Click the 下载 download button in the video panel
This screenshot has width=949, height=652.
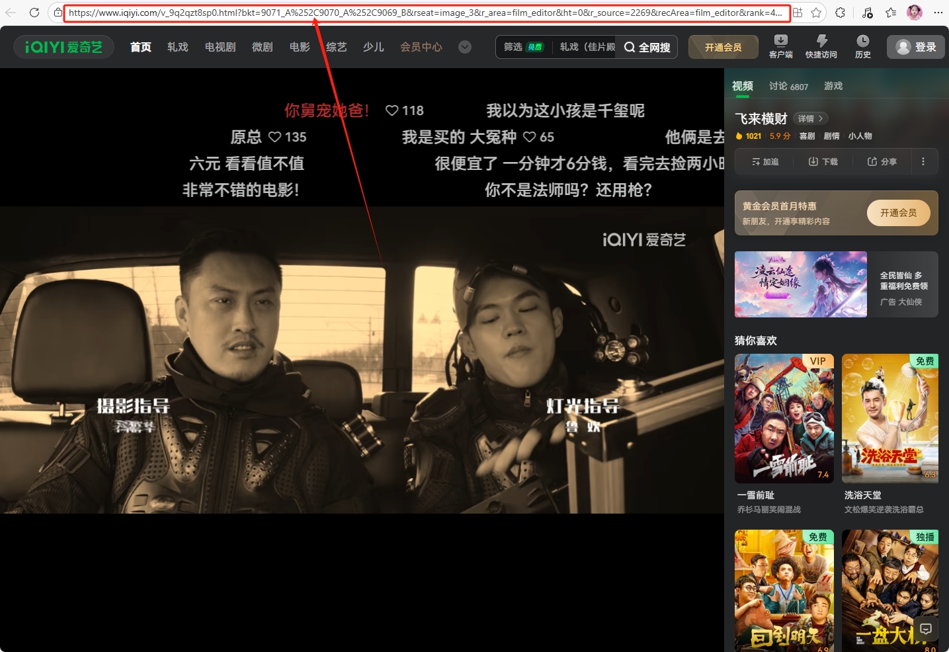point(823,161)
